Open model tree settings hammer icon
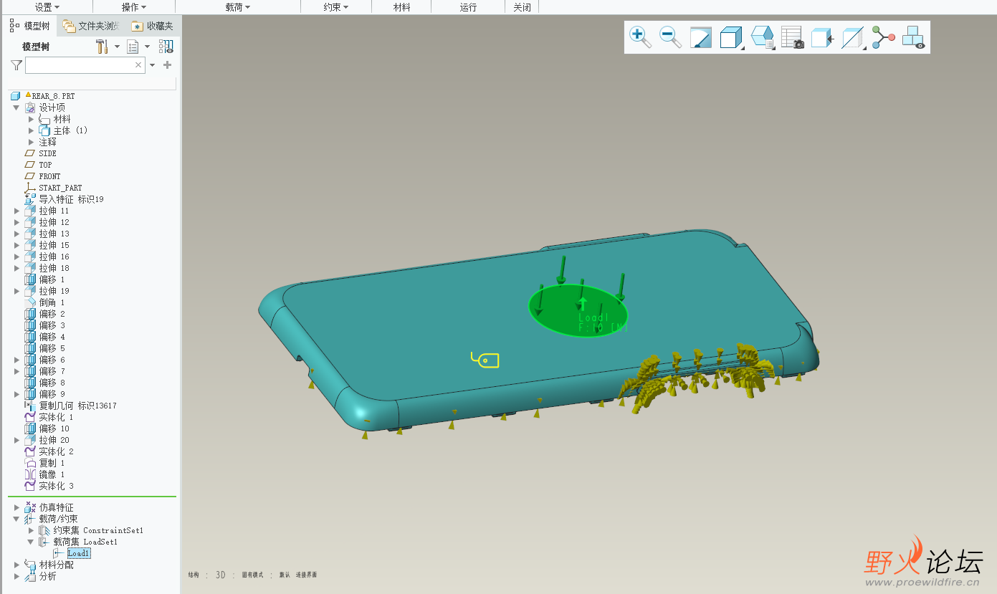 (x=102, y=47)
